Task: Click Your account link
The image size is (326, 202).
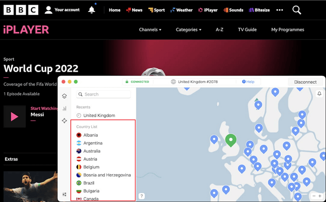Action: coord(67,10)
